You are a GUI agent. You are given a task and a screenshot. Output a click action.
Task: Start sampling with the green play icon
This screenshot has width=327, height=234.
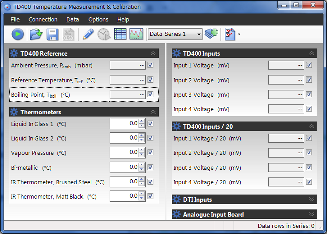pos(18,34)
